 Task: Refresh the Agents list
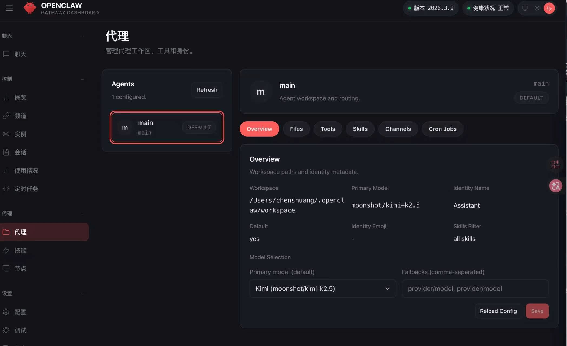[x=207, y=90]
